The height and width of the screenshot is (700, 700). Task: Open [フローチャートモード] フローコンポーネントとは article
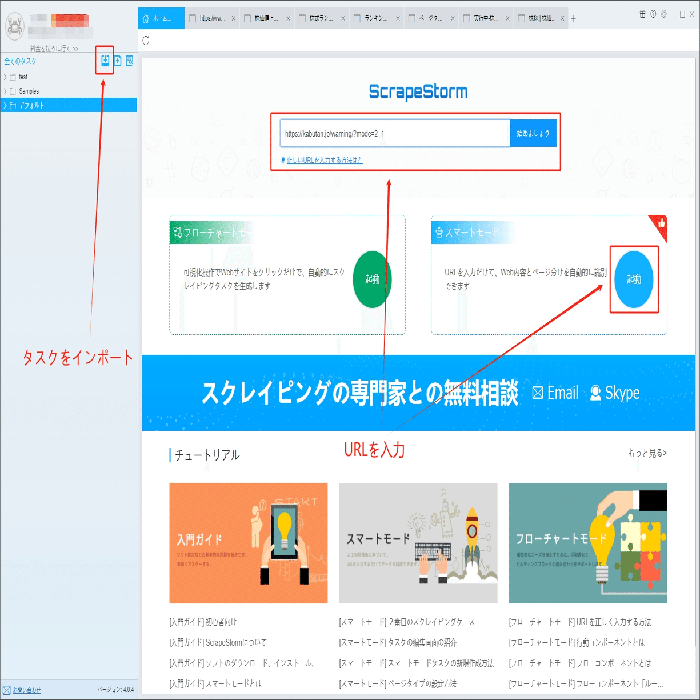click(580, 663)
